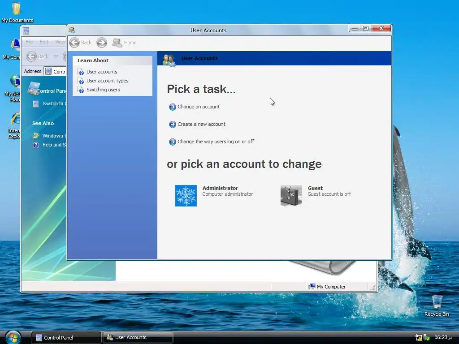
Task: Select Change an account task
Action: click(199, 107)
